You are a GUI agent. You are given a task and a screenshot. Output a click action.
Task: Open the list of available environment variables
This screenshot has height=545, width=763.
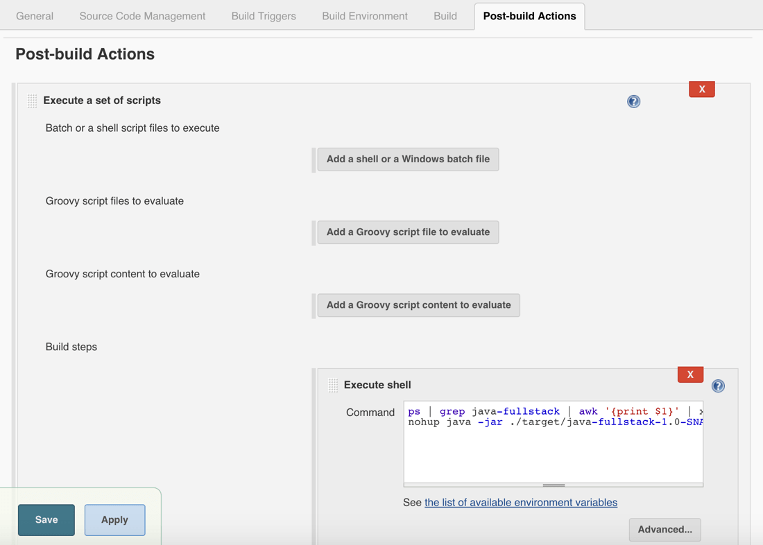[521, 502]
